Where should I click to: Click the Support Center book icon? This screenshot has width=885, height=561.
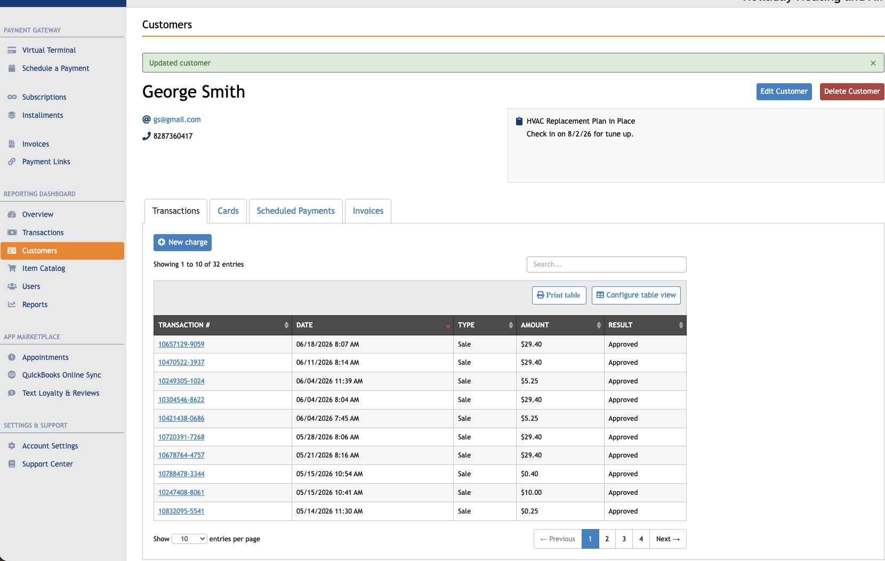pyautogui.click(x=12, y=464)
